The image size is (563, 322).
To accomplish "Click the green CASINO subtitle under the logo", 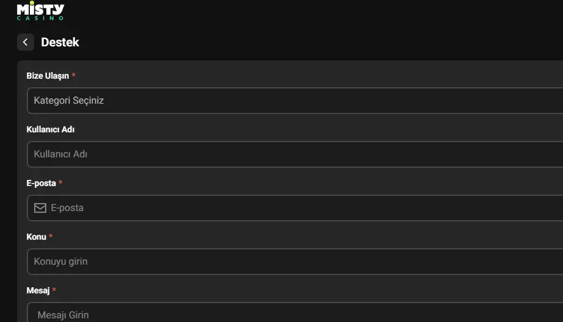I will coord(40,18).
